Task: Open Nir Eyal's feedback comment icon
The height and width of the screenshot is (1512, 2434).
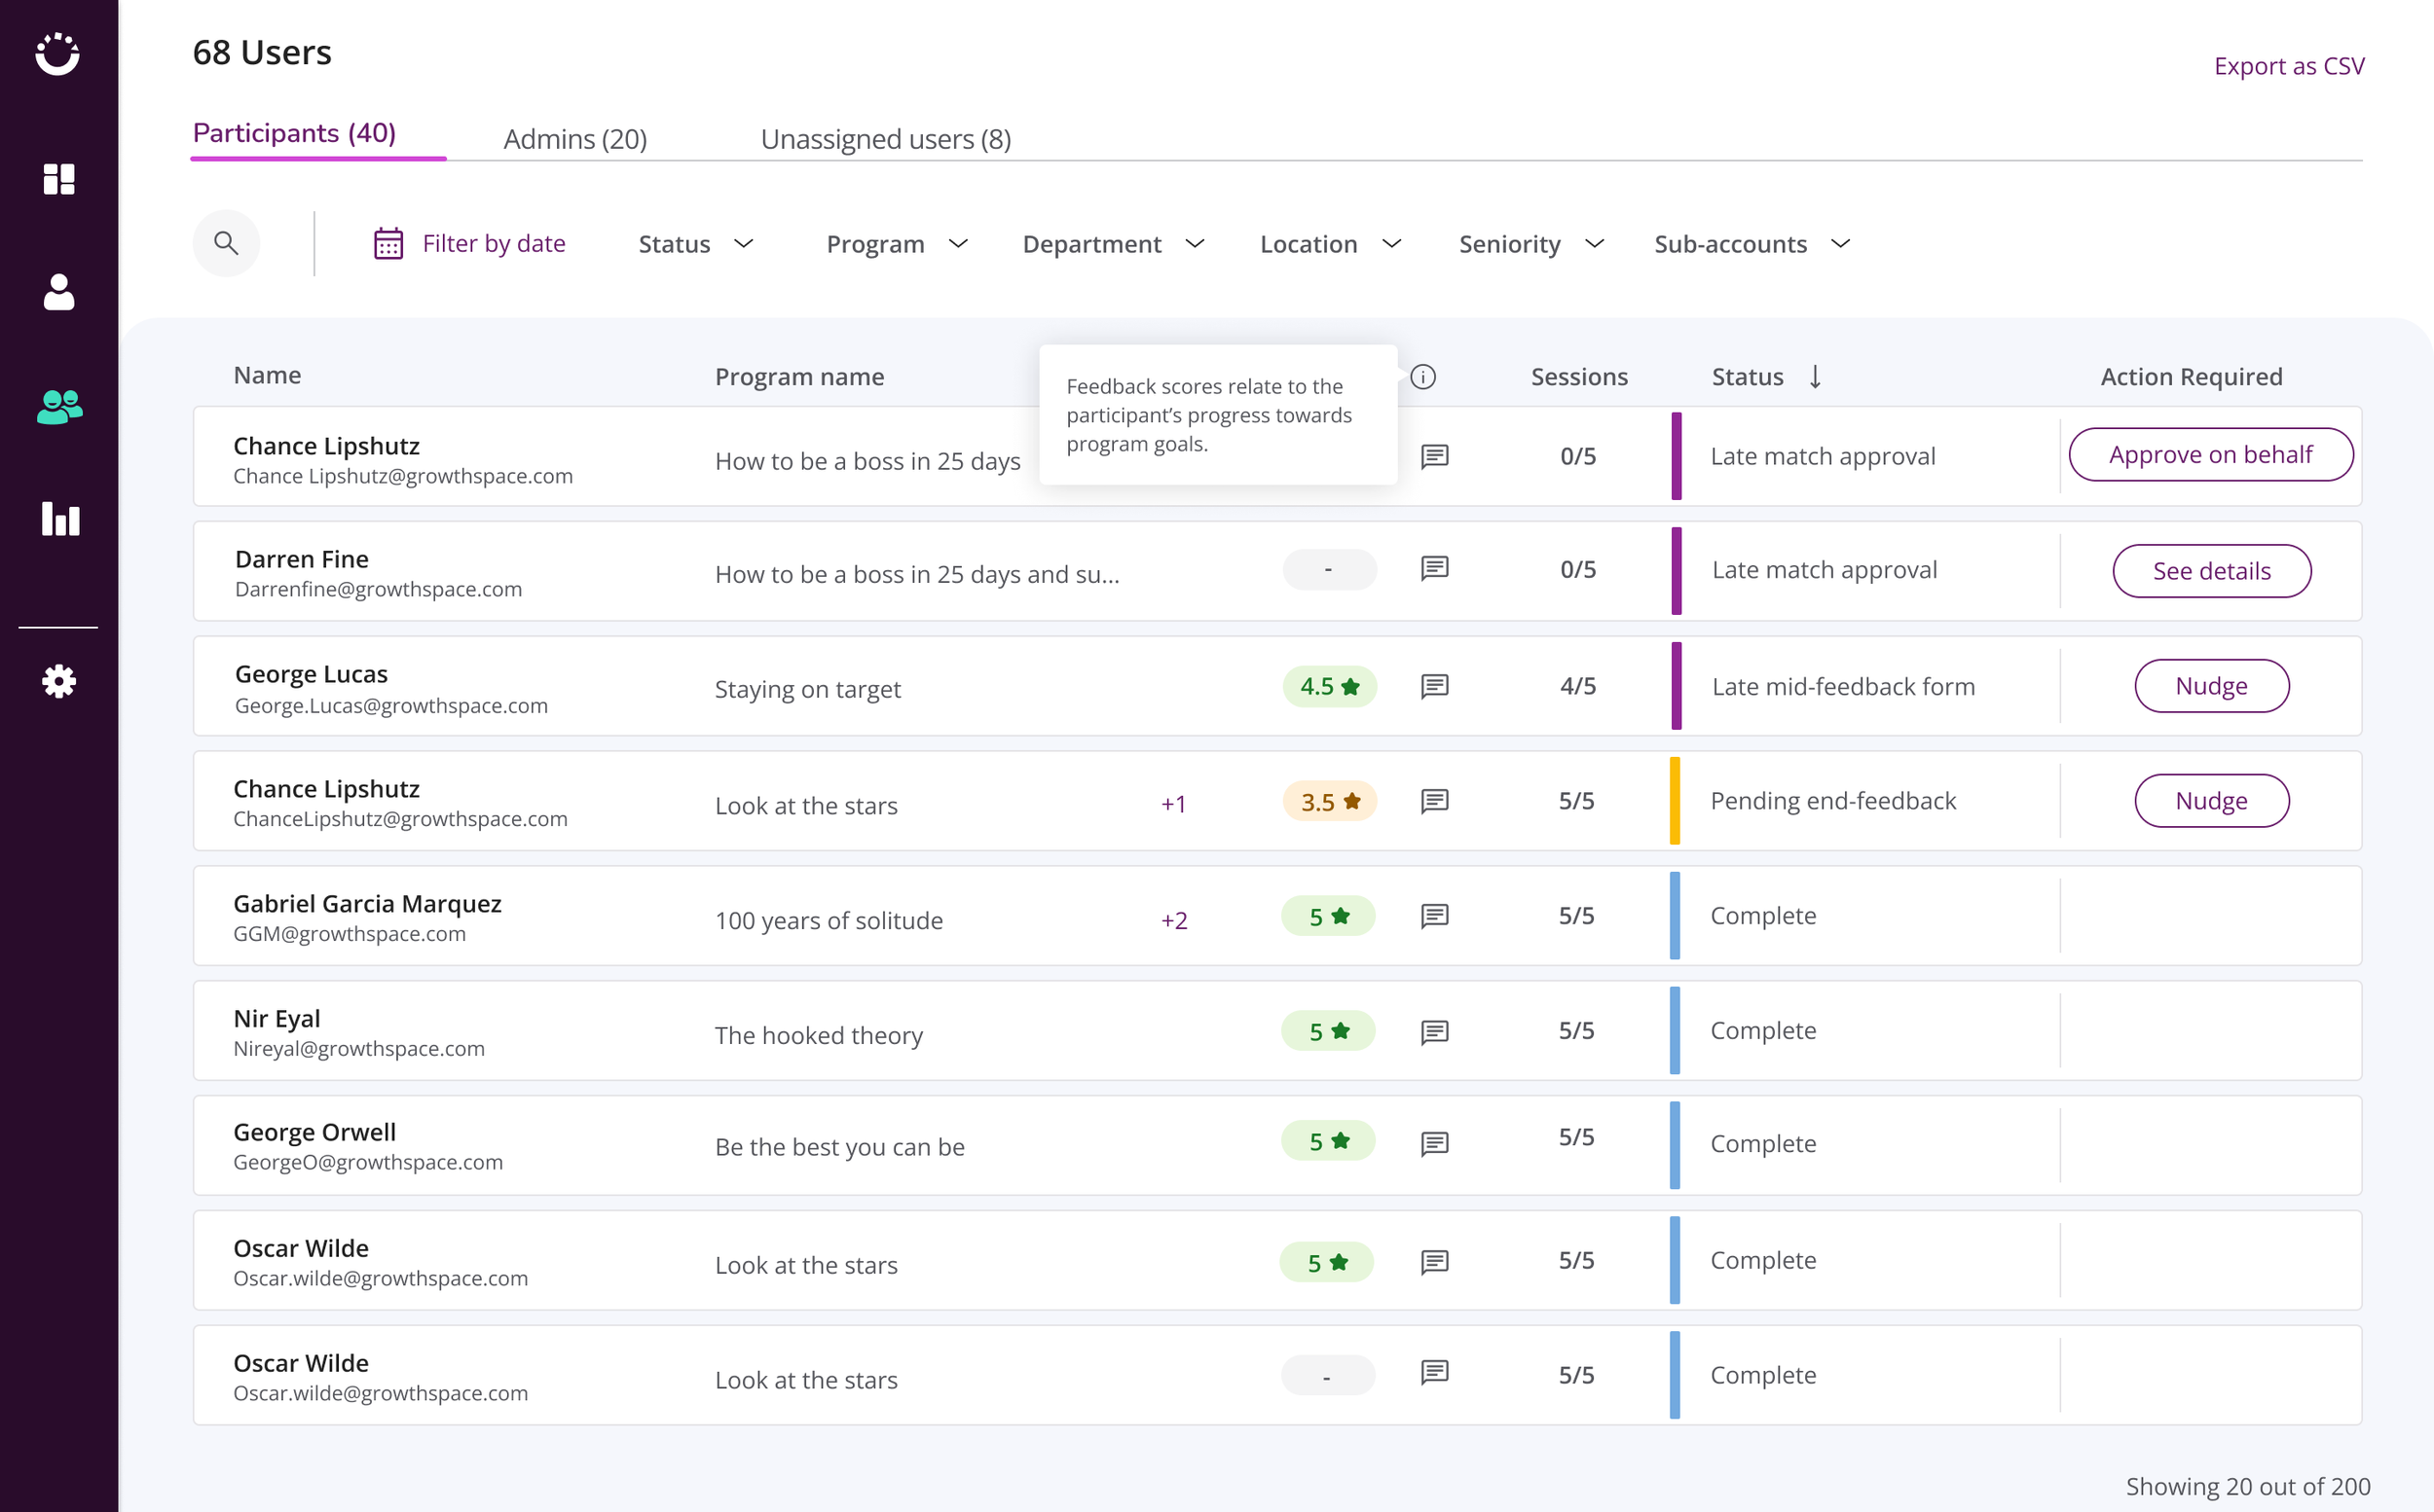Action: 1434,1031
